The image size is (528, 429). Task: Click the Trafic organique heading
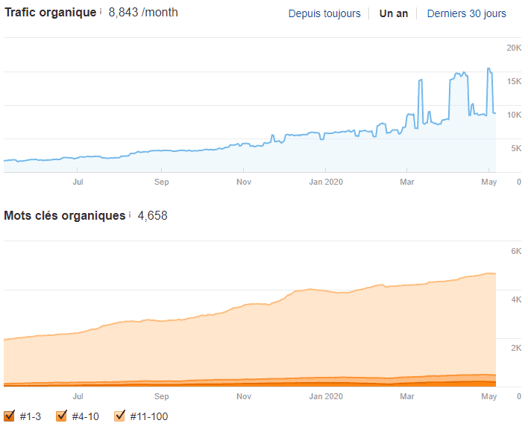click(x=51, y=13)
